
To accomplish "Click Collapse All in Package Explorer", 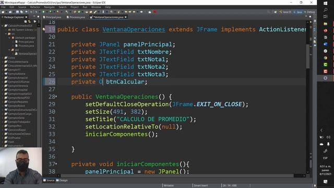I will [x=26, y=21].
